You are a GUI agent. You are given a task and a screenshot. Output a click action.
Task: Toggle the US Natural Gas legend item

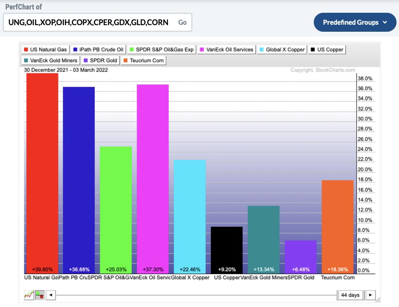[45, 49]
